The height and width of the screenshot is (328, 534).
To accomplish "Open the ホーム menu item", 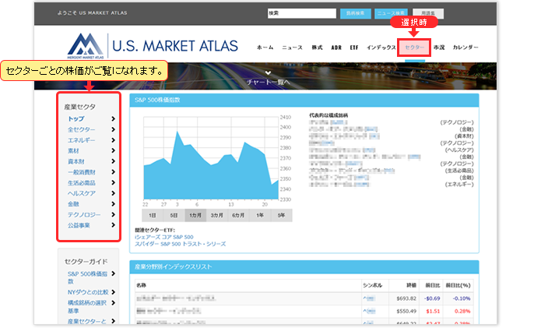I will (265, 48).
